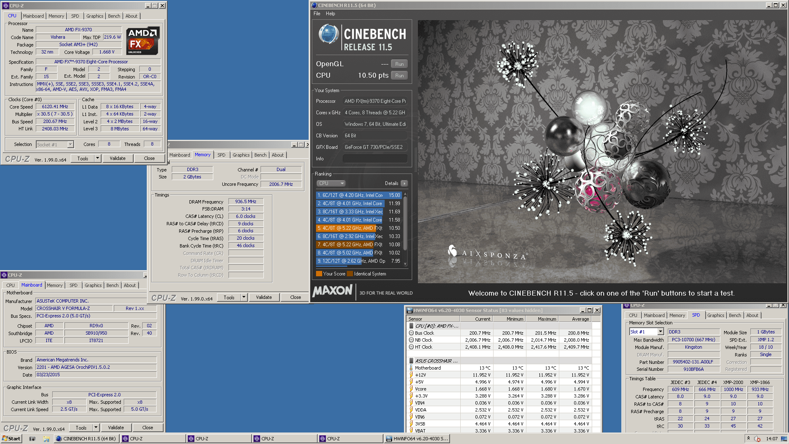
Task: Click Validate in the top CPU-Z window
Action: tap(118, 158)
